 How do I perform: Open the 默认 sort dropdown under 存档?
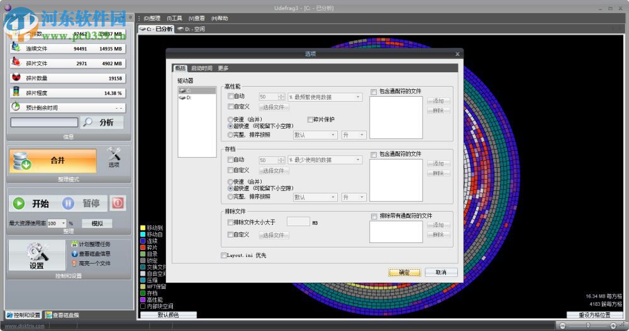pos(315,197)
